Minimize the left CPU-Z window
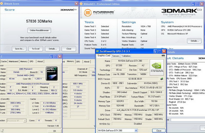 [x=52, y=56]
